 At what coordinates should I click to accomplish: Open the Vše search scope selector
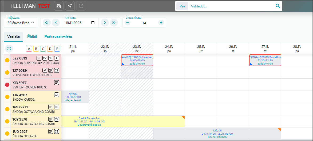click(x=182, y=6)
